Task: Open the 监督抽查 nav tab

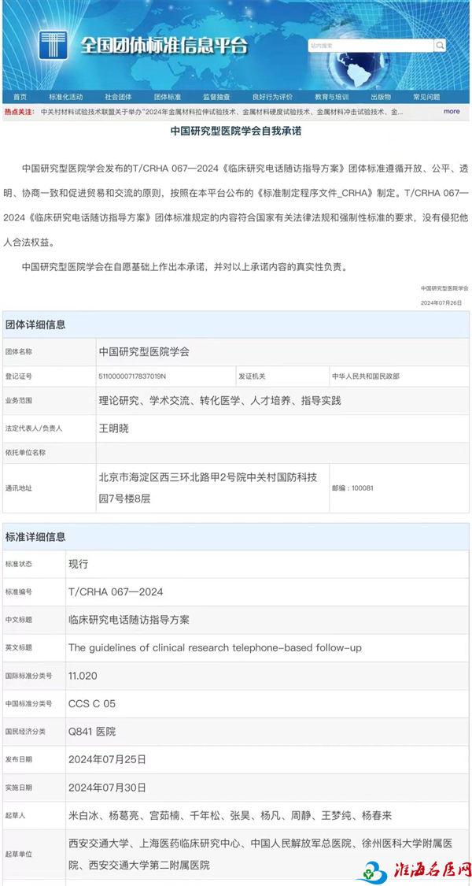Action: click(216, 97)
